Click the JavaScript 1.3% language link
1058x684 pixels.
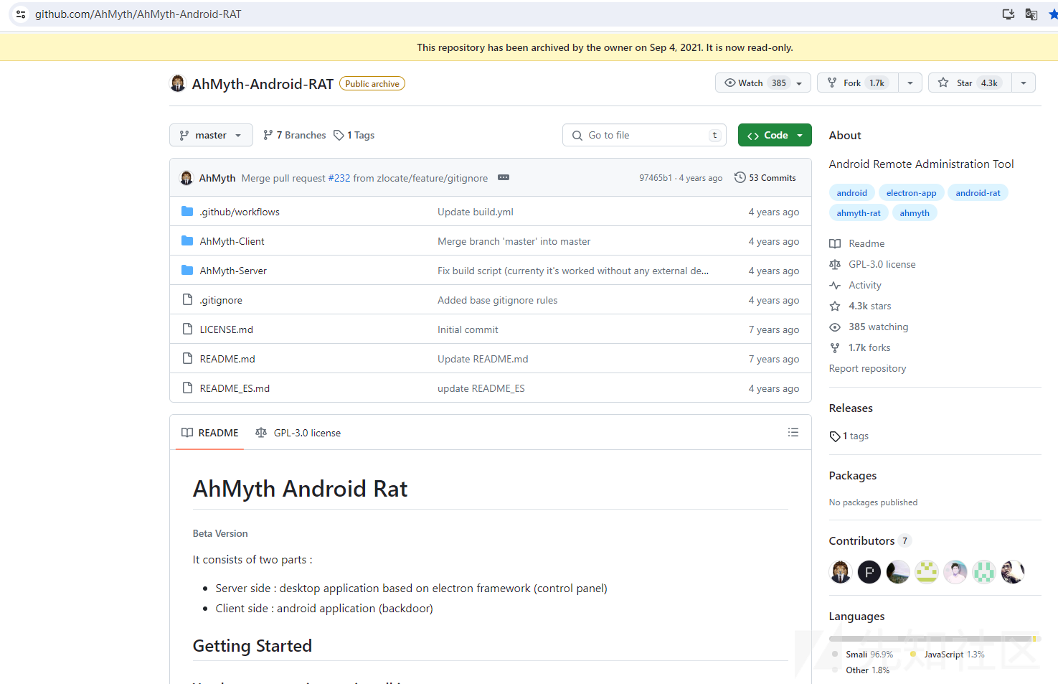[x=947, y=654]
